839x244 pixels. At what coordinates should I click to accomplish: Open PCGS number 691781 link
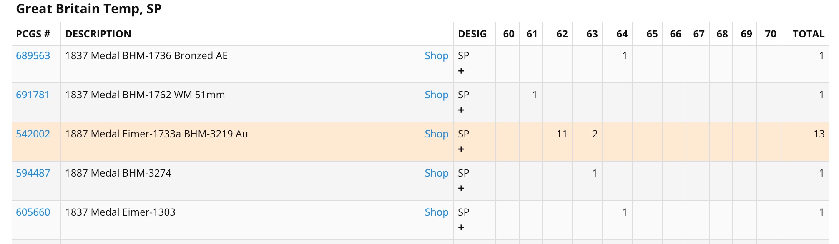coord(33,95)
